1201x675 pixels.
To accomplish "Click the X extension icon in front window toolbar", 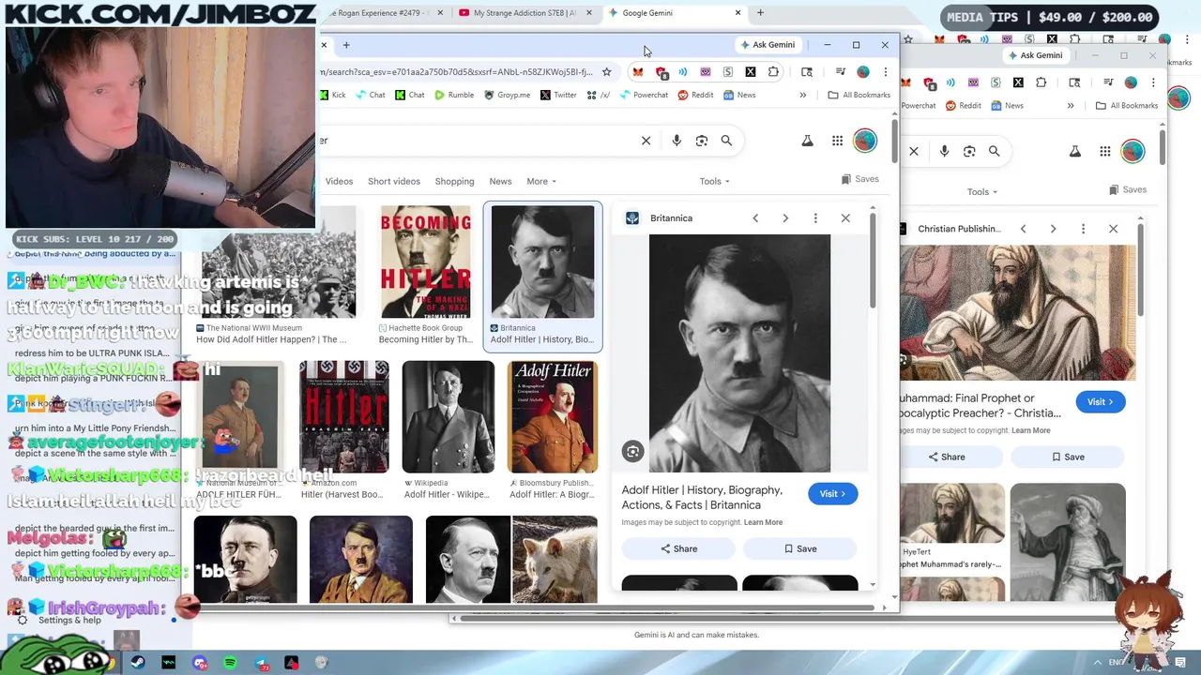I will pyautogui.click(x=751, y=72).
